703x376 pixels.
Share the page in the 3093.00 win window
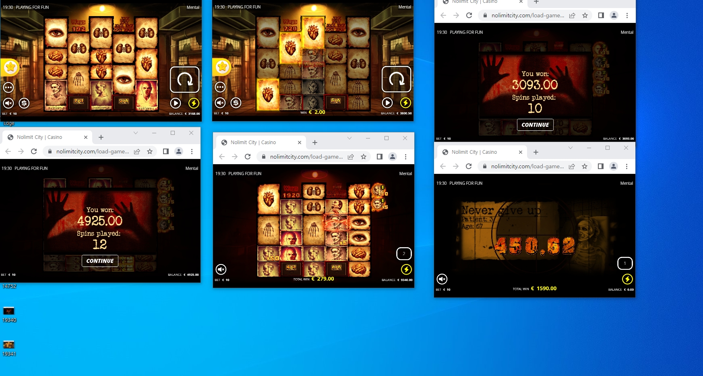(x=572, y=15)
